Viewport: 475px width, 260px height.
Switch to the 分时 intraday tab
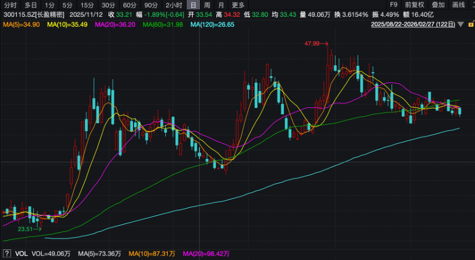click(x=10, y=5)
